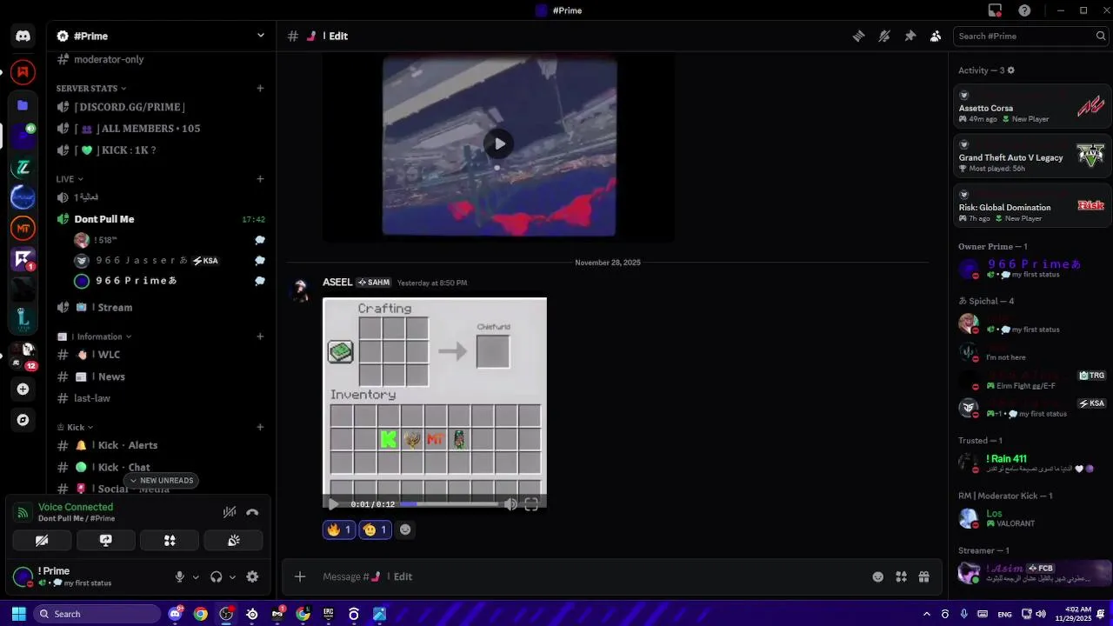Open User Settings gear

coord(252,576)
